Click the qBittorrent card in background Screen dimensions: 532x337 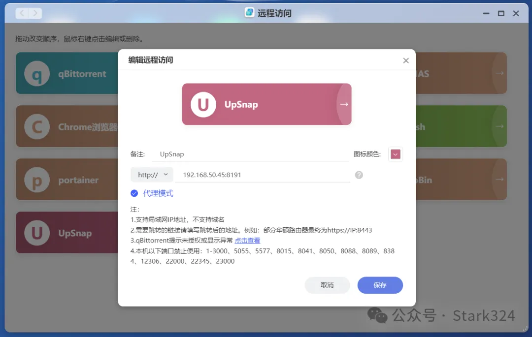[67, 73]
